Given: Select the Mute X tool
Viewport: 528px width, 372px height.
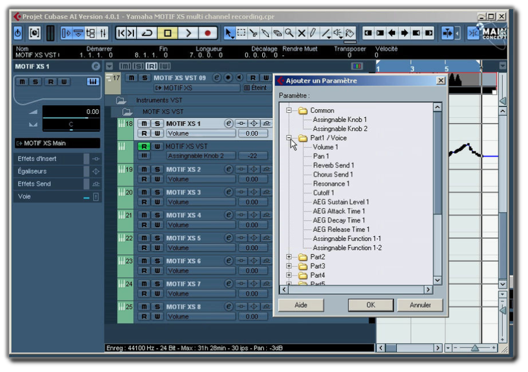Looking at the screenshot, I should [301, 33].
